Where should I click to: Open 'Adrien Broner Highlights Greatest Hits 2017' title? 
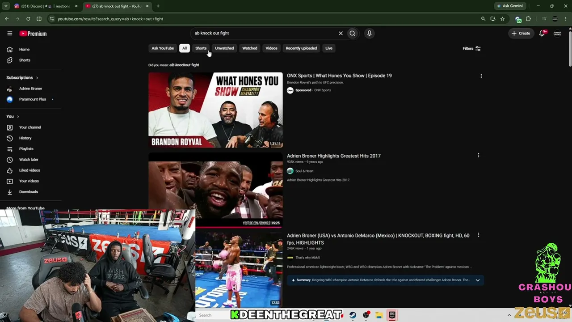tap(334, 156)
